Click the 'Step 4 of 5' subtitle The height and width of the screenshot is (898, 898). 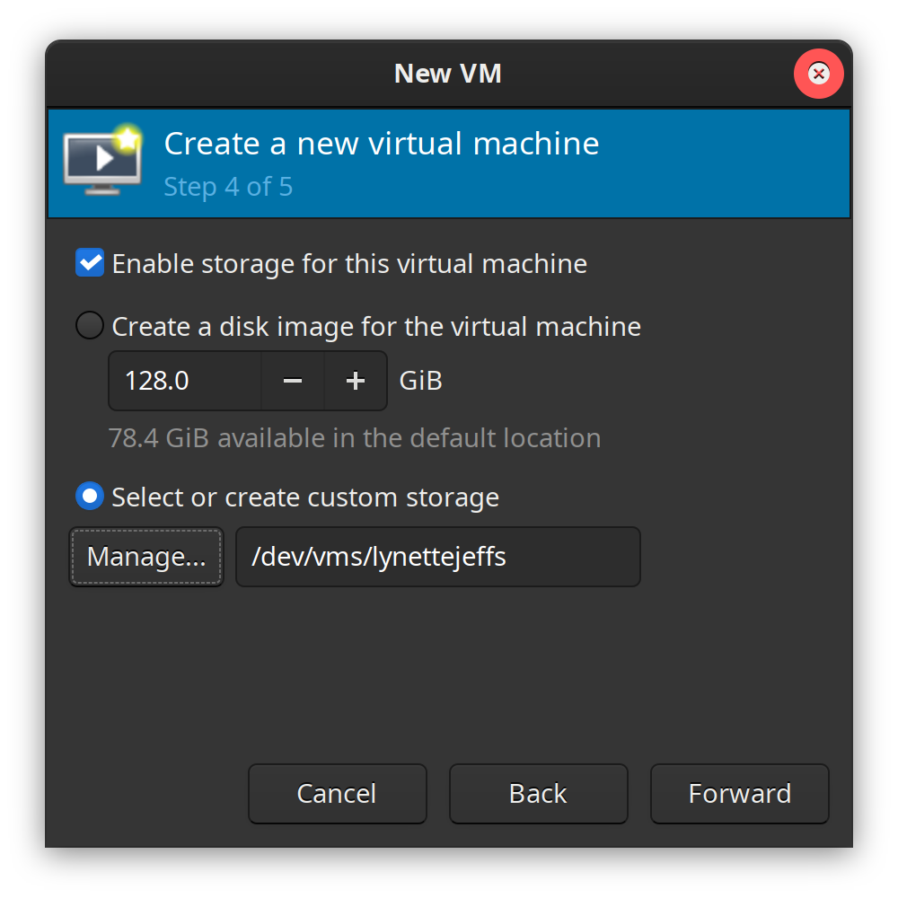tap(228, 187)
